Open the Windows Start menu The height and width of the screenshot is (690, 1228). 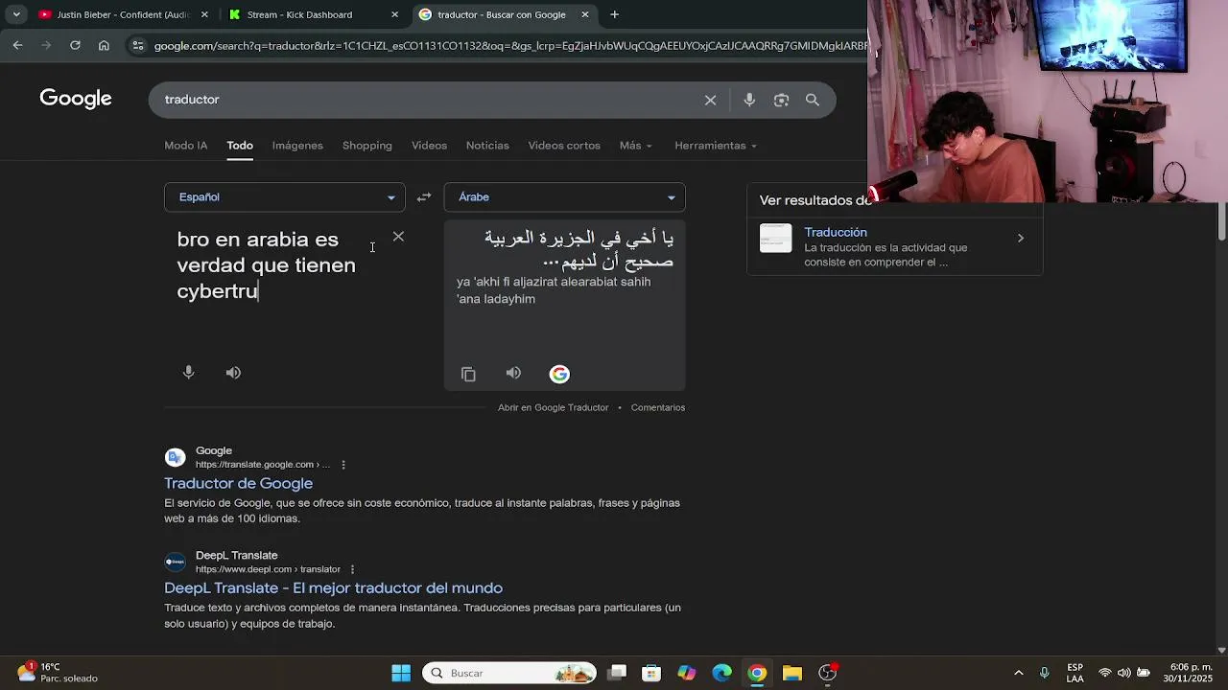pos(401,673)
